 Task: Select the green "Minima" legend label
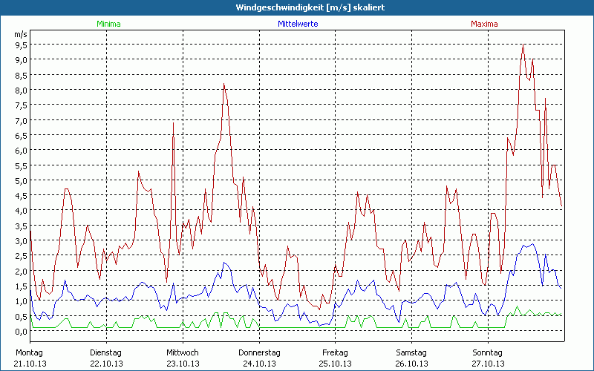click(x=108, y=24)
